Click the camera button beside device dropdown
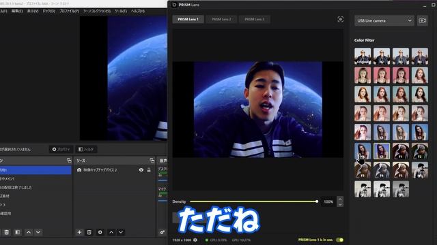437x245 pixels. click(x=422, y=20)
